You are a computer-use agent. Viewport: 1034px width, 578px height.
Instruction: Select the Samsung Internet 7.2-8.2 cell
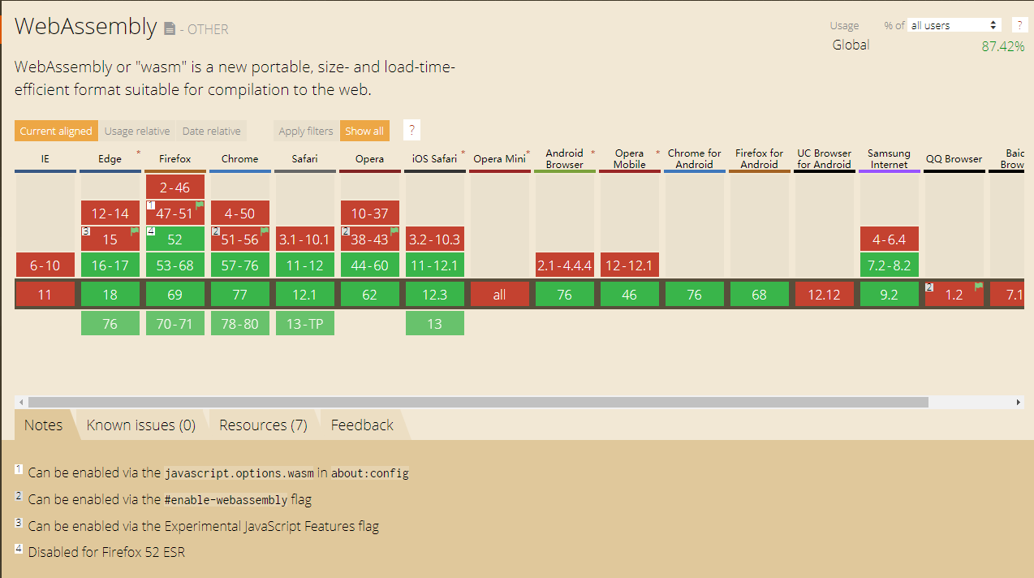[x=890, y=265]
